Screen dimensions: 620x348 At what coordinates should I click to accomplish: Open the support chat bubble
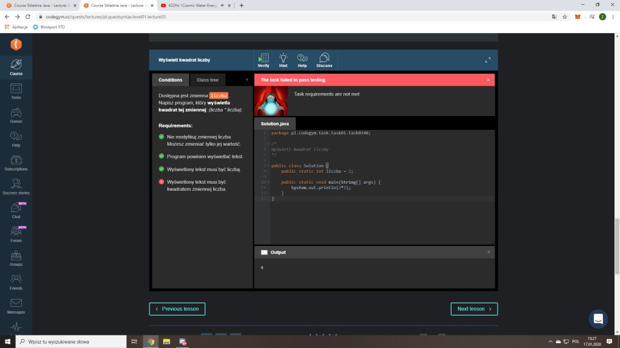pos(598,318)
